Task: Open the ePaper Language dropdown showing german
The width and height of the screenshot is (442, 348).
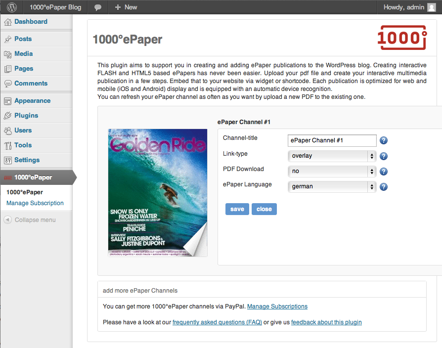Action: 332,186
